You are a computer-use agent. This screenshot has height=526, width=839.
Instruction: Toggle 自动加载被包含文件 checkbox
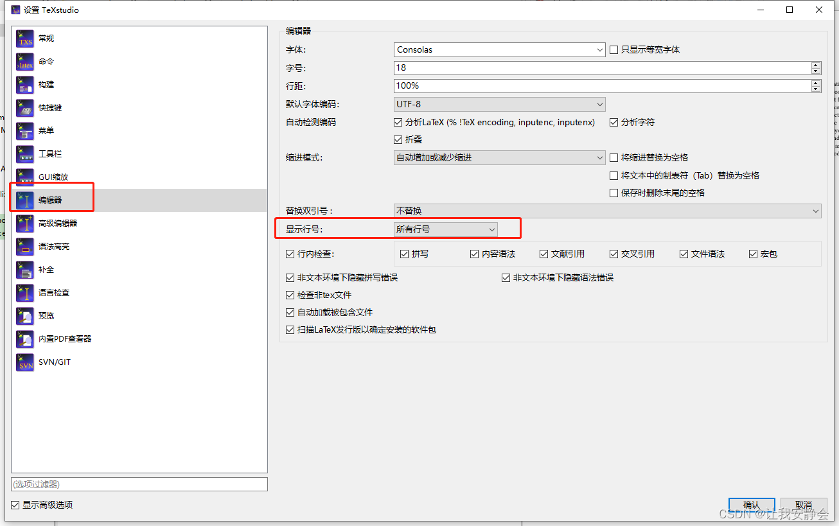pyautogui.click(x=290, y=312)
